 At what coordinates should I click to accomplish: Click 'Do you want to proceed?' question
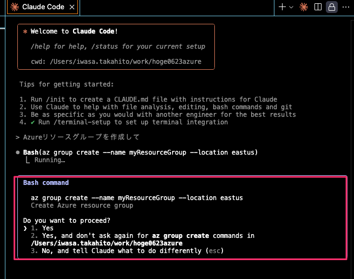pyautogui.click(x=67, y=221)
